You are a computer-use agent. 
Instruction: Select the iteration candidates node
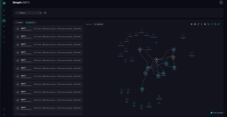[x=121, y=43]
